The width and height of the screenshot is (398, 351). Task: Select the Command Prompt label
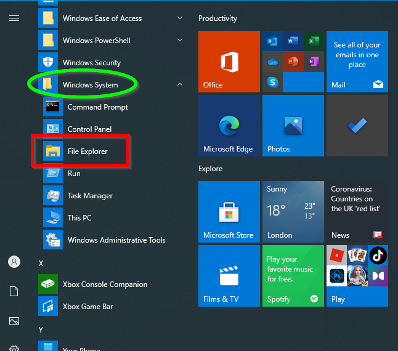pyautogui.click(x=98, y=107)
